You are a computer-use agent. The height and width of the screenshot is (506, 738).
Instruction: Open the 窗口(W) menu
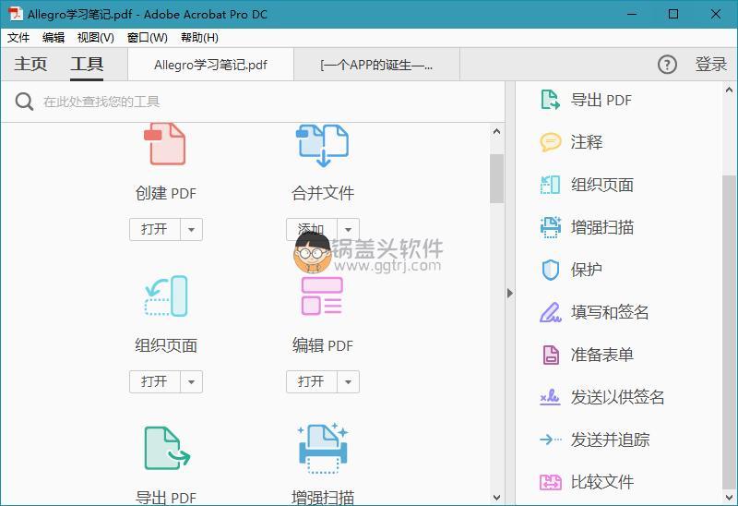click(x=148, y=38)
